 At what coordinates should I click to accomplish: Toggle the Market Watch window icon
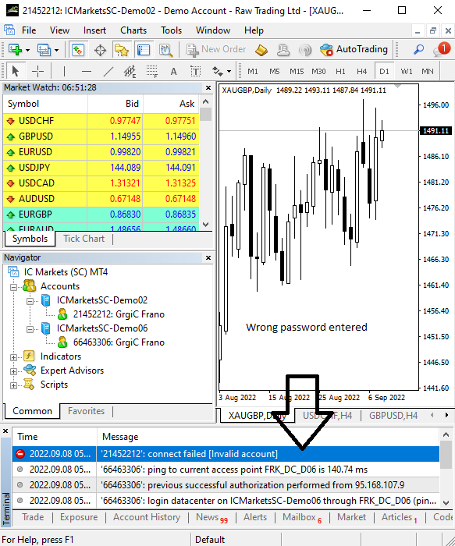click(78, 50)
